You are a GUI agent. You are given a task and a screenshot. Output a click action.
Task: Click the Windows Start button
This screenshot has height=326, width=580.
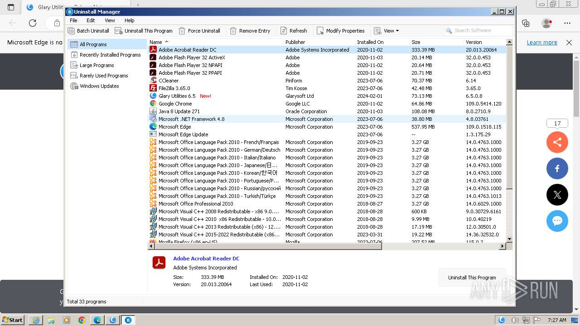pos(13,320)
